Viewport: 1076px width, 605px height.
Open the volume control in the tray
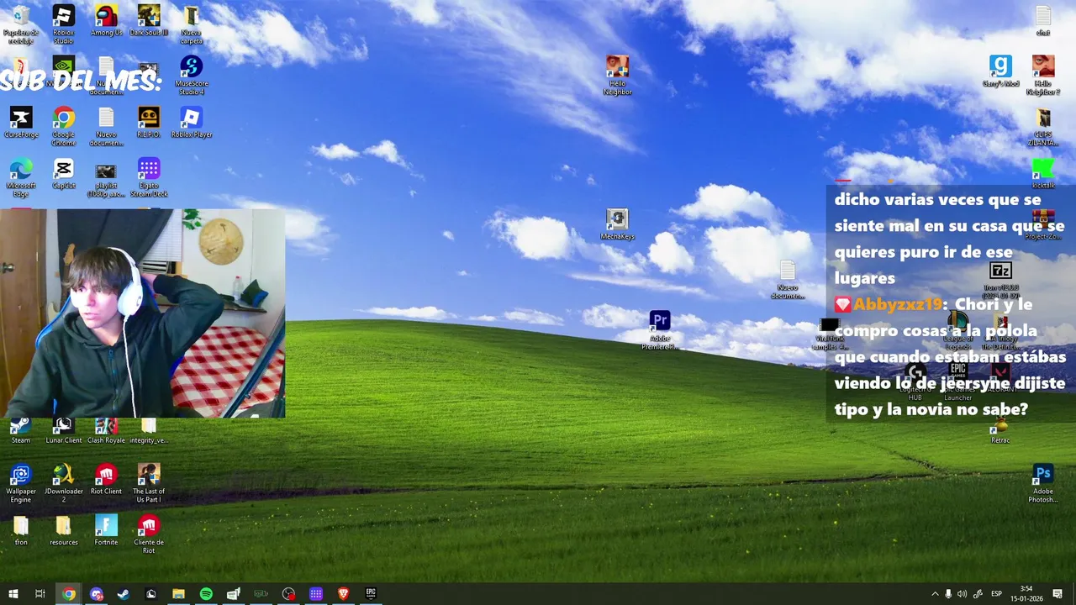click(x=963, y=594)
